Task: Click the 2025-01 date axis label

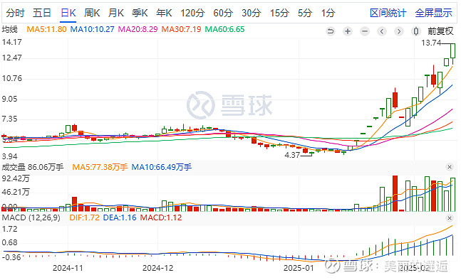Action: [x=299, y=268]
